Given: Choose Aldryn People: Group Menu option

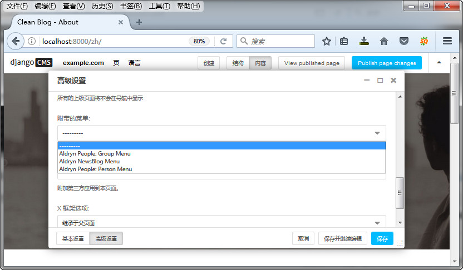Looking at the screenshot, I should coord(221,153).
